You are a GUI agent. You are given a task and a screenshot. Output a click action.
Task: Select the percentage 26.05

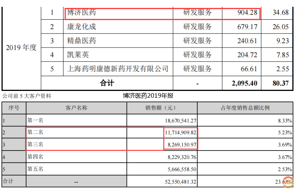click(281, 27)
